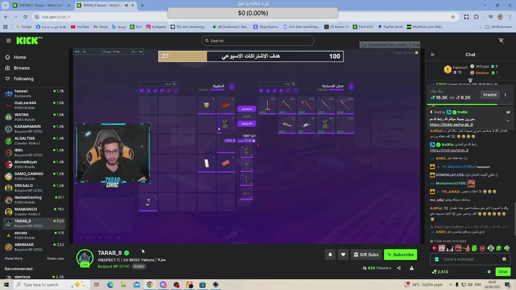The width and height of the screenshot is (516, 290).
Task: Follow channel with heart button
Action: 343,255
